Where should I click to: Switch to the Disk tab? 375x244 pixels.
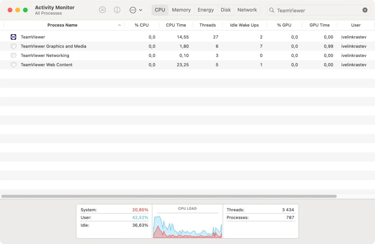point(226,10)
